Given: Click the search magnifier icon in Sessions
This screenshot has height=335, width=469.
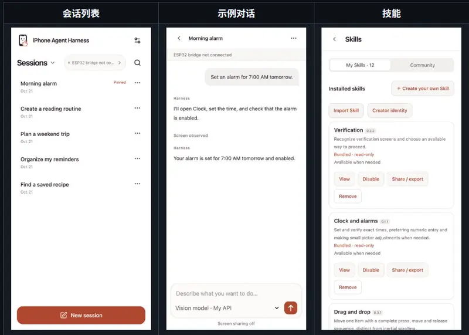Looking at the screenshot, I should tap(137, 63).
